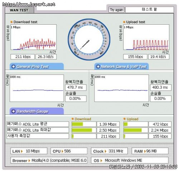The width and height of the screenshot is (179, 171).
Task: Click the orange bullet by Bandwidth Download header
Action: [x=73, y=119]
